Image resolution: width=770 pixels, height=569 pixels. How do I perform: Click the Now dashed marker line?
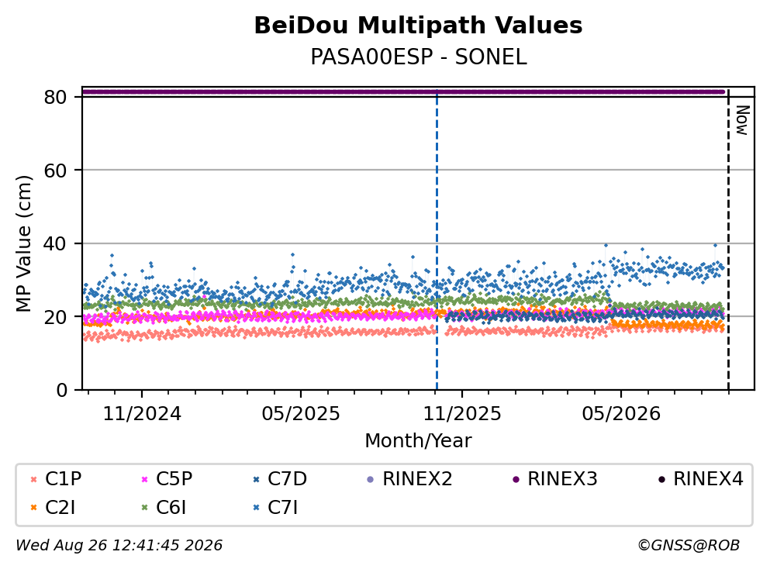(728, 240)
